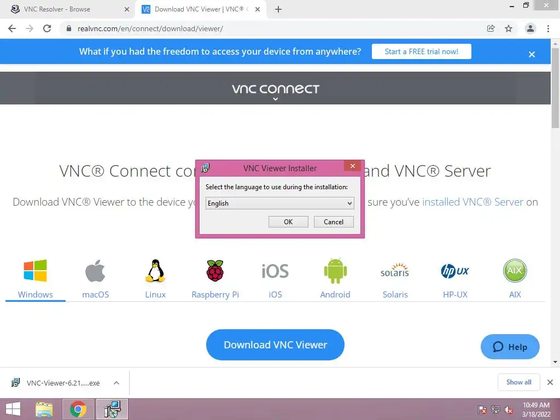Open the installer language dropdown
The height and width of the screenshot is (420, 560).
tap(279, 203)
